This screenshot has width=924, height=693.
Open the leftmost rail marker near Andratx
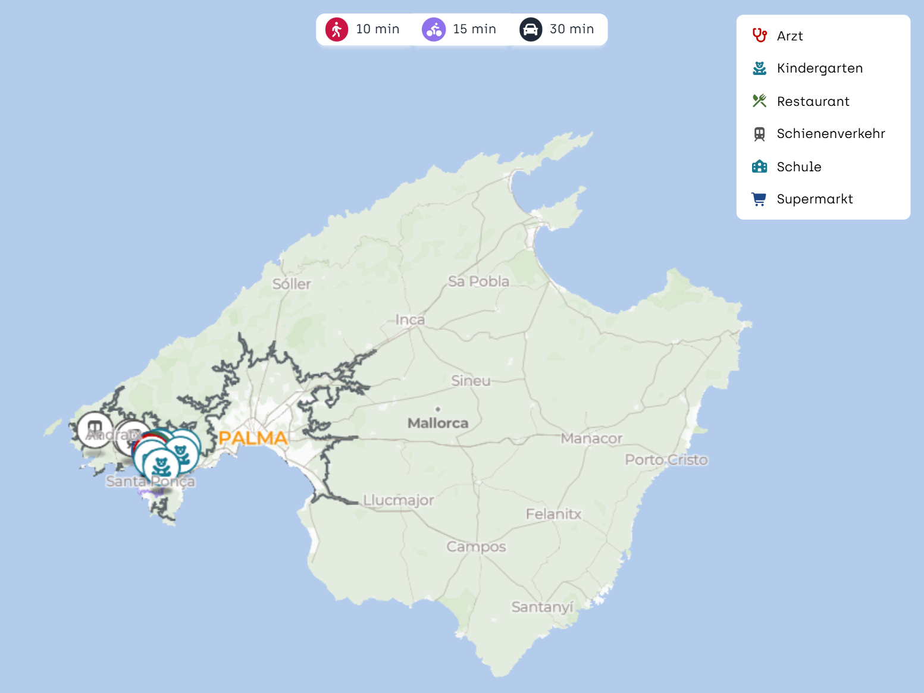tap(94, 428)
